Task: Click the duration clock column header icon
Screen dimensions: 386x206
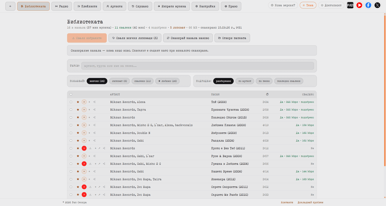Action: coord(267,94)
